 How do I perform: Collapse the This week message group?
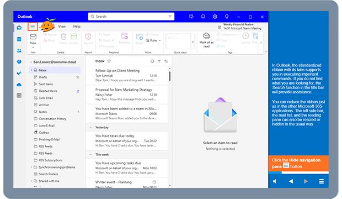click(90, 154)
